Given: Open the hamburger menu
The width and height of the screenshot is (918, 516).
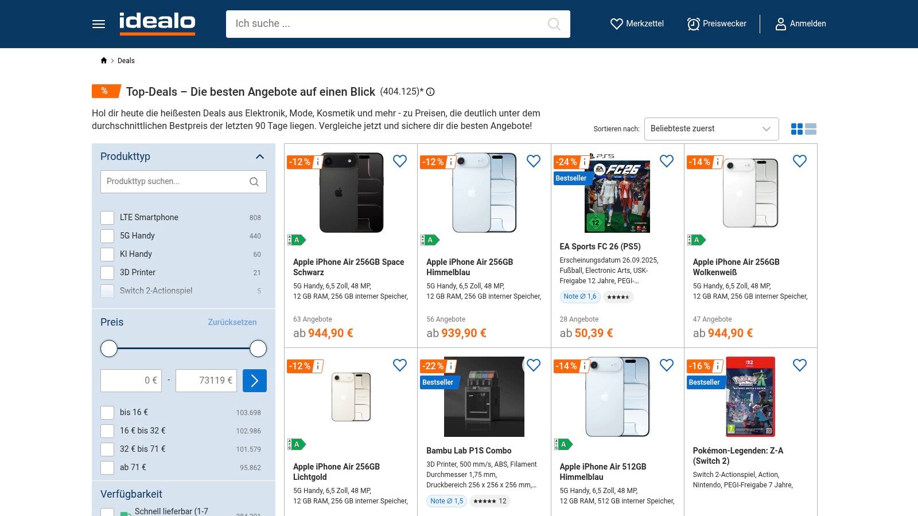Looking at the screenshot, I should pyautogui.click(x=99, y=24).
